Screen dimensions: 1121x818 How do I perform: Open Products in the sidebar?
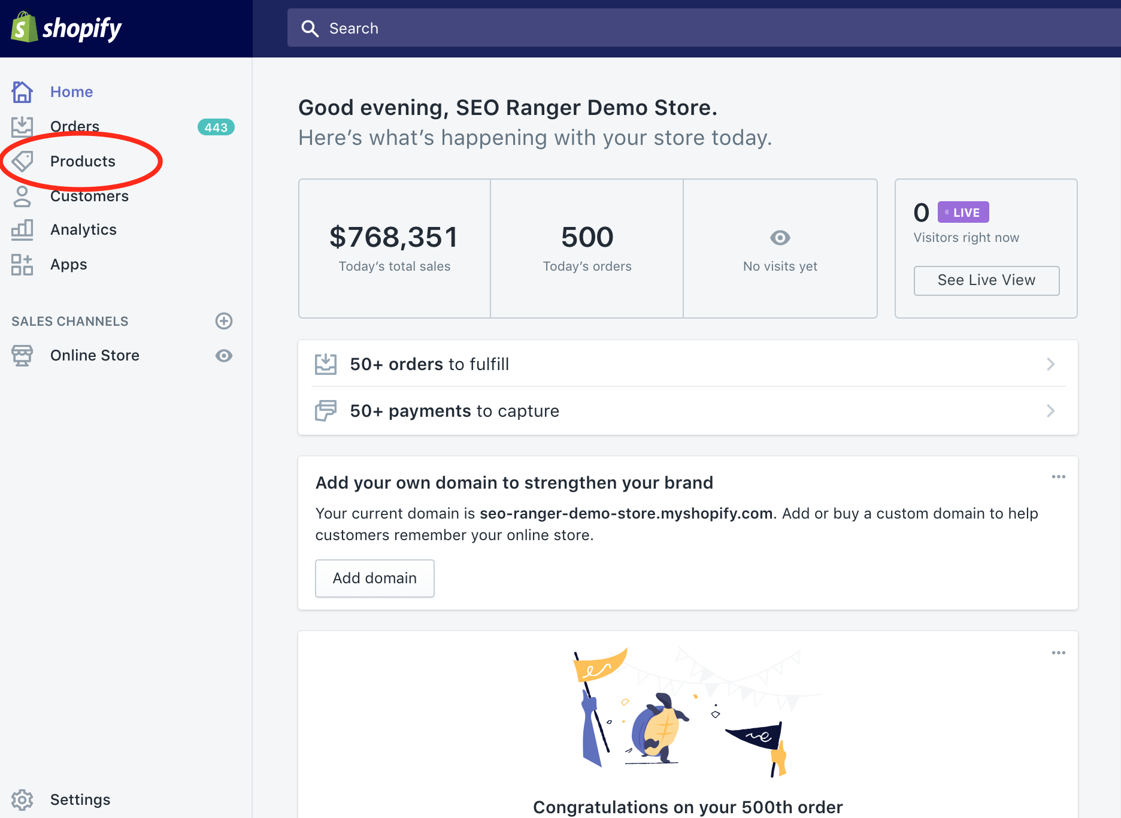tap(83, 161)
